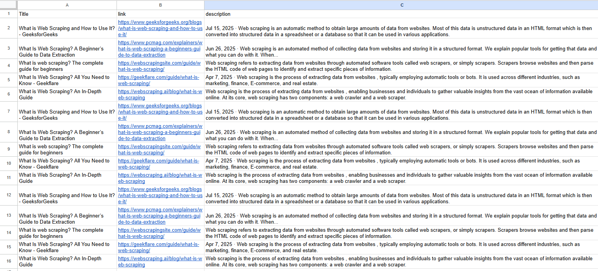The height and width of the screenshot is (271, 598).
Task: Open the pcmag.com link in row 8
Action: click(x=160, y=132)
